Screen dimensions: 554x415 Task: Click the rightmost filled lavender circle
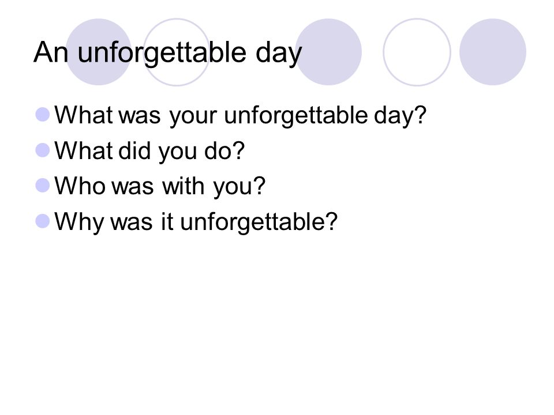(493, 52)
